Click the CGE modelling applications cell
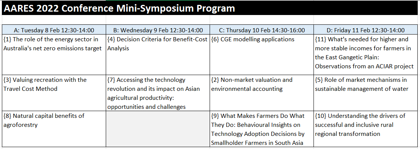Viewport: 420px width, 149px height. [x=262, y=55]
